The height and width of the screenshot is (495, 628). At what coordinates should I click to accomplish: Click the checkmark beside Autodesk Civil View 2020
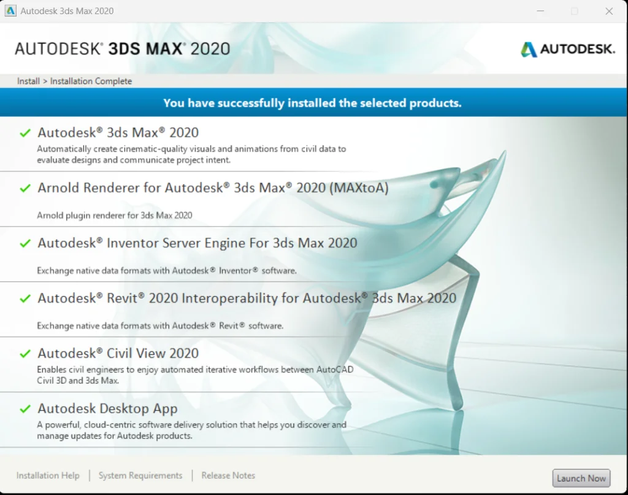pos(25,354)
